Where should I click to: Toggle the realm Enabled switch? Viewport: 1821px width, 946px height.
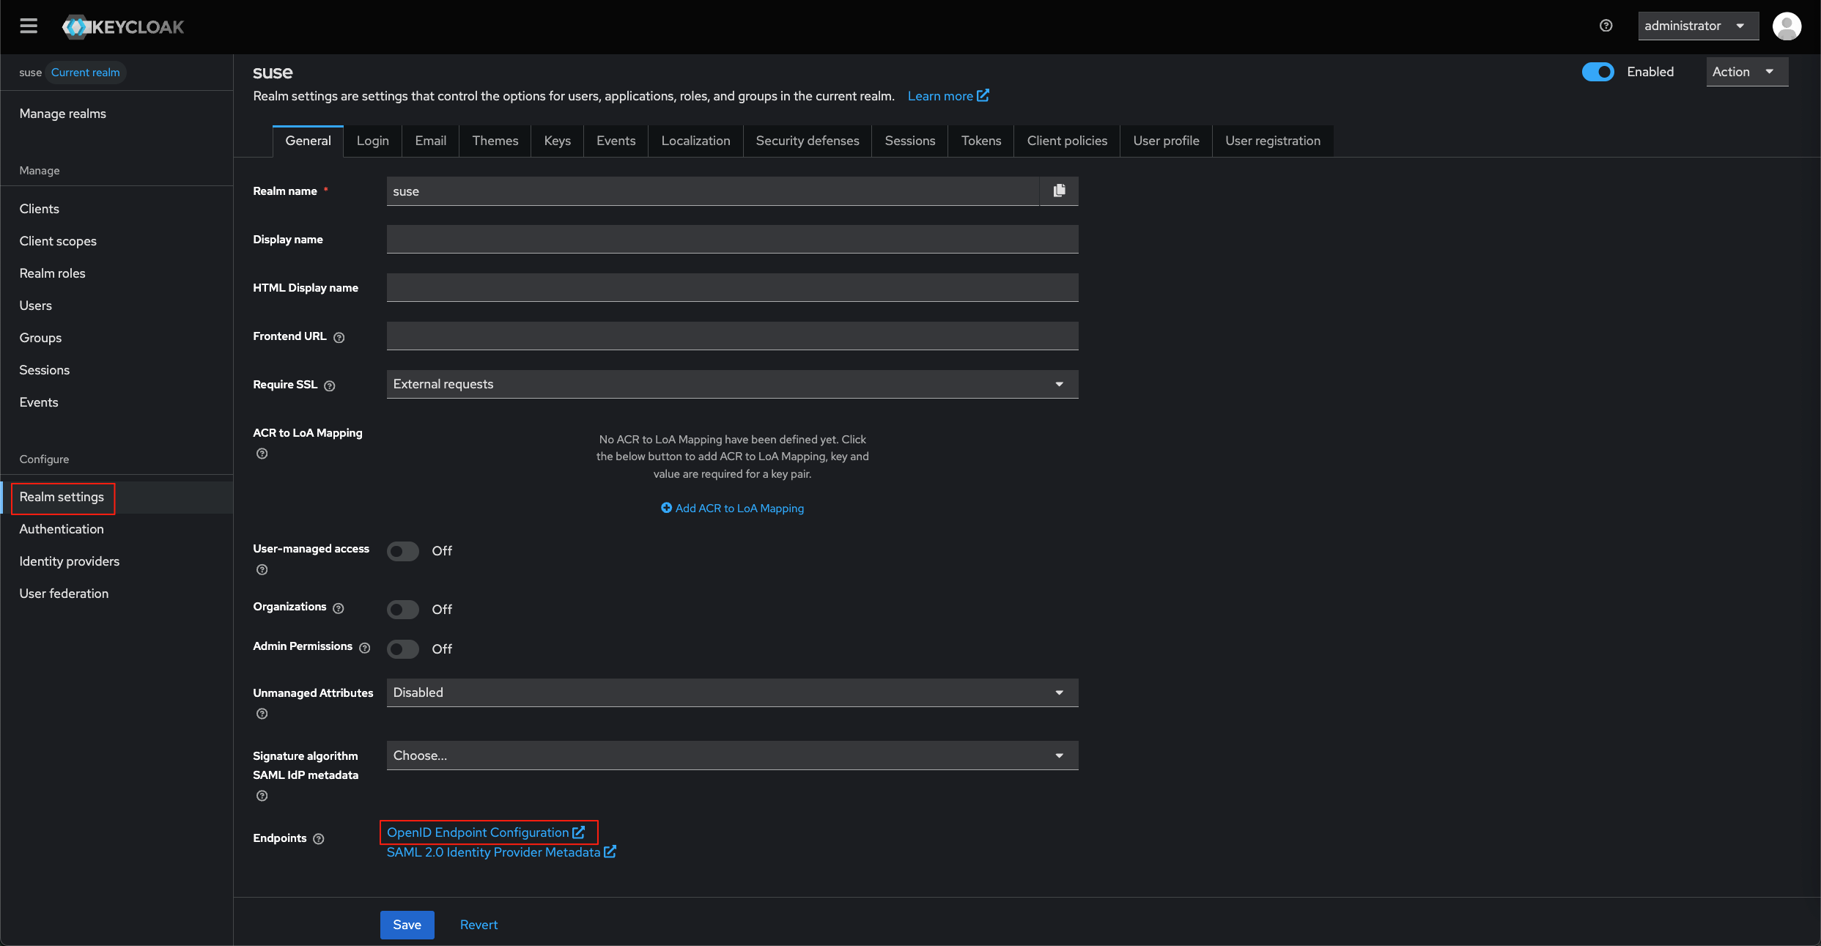click(1597, 72)
